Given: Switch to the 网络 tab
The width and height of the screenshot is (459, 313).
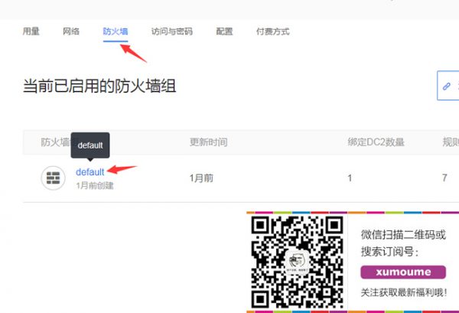Looking at the screenshot, I should pyautogui.click(x=71, y=31).
